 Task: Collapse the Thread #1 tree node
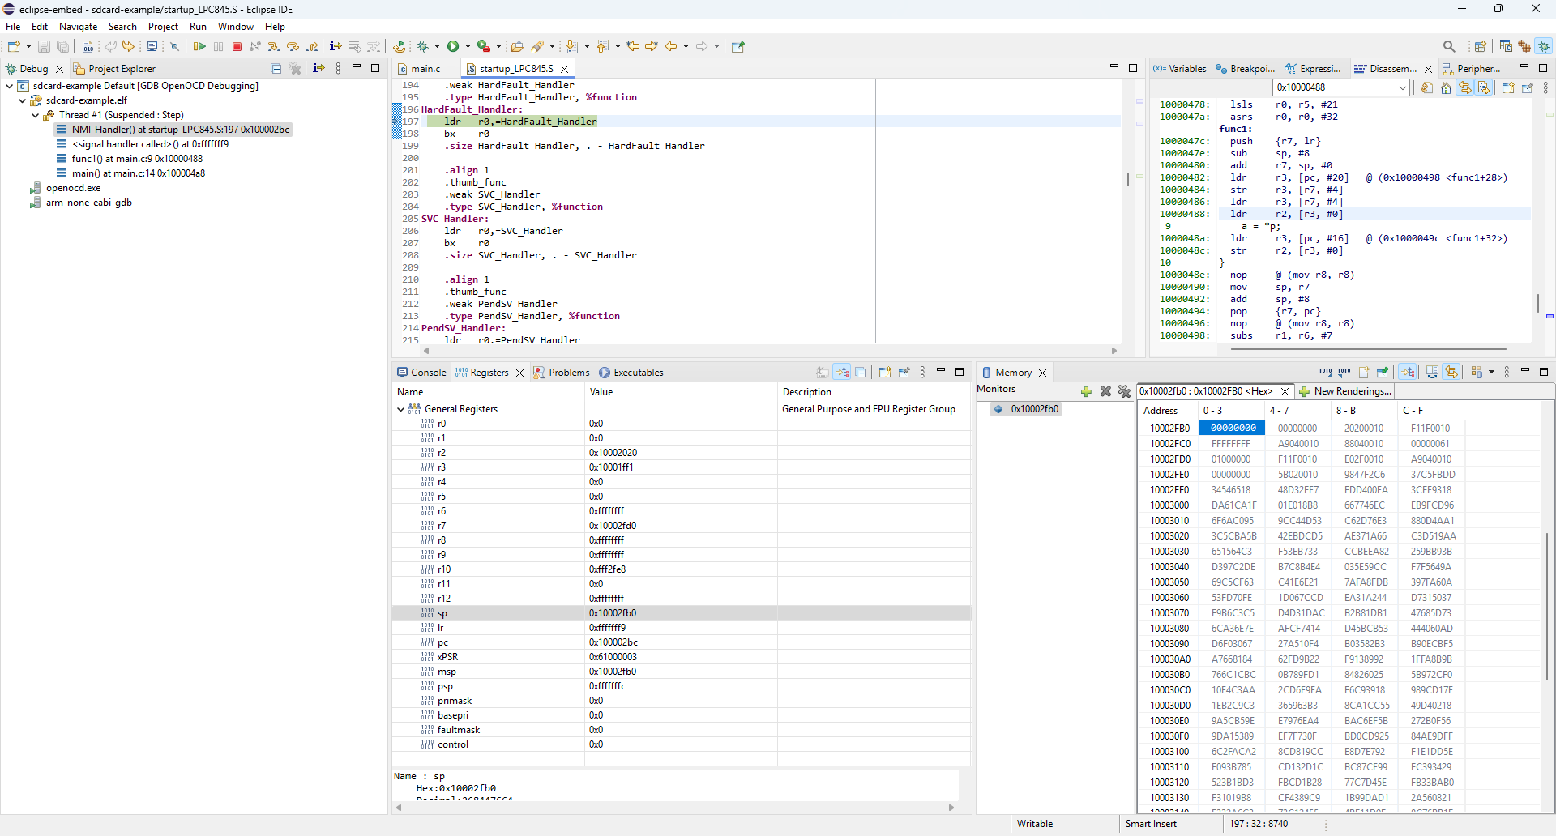pos(36,115)
